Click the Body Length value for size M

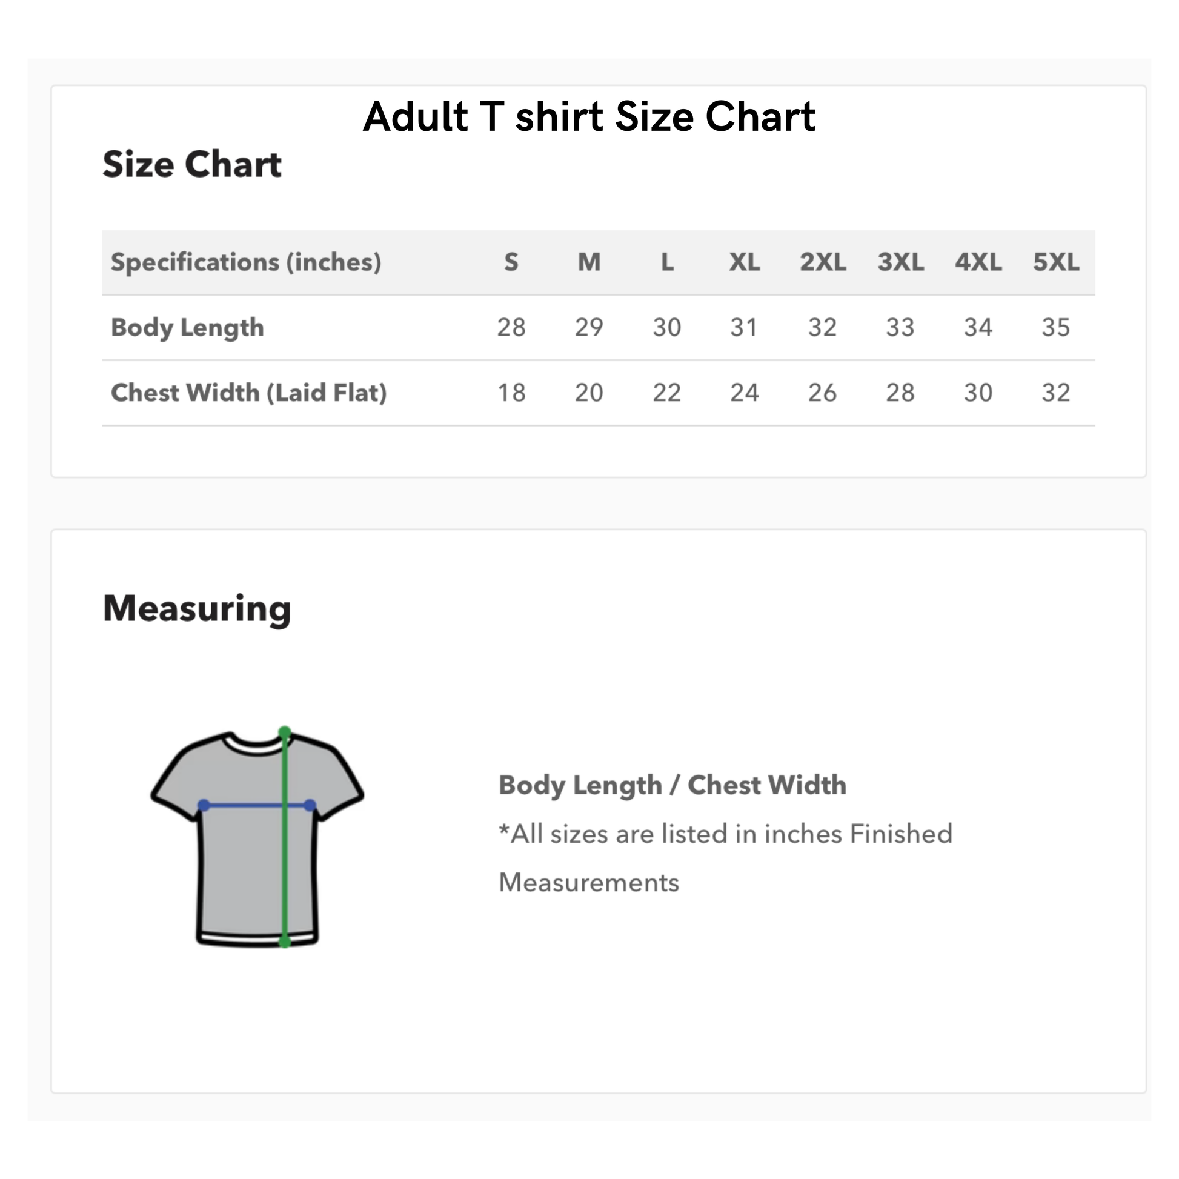[x=589, y=328]
